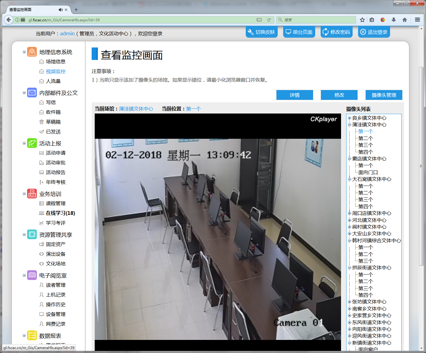Click the site info icon in address bar
The height and width of the screenshot is (353, 426).
point(17,20)
